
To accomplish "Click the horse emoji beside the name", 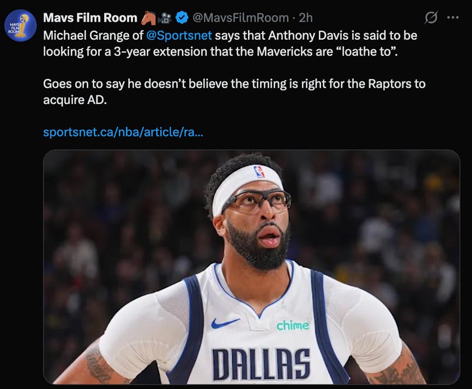I will pyautogui.click(x=148, y=18).
